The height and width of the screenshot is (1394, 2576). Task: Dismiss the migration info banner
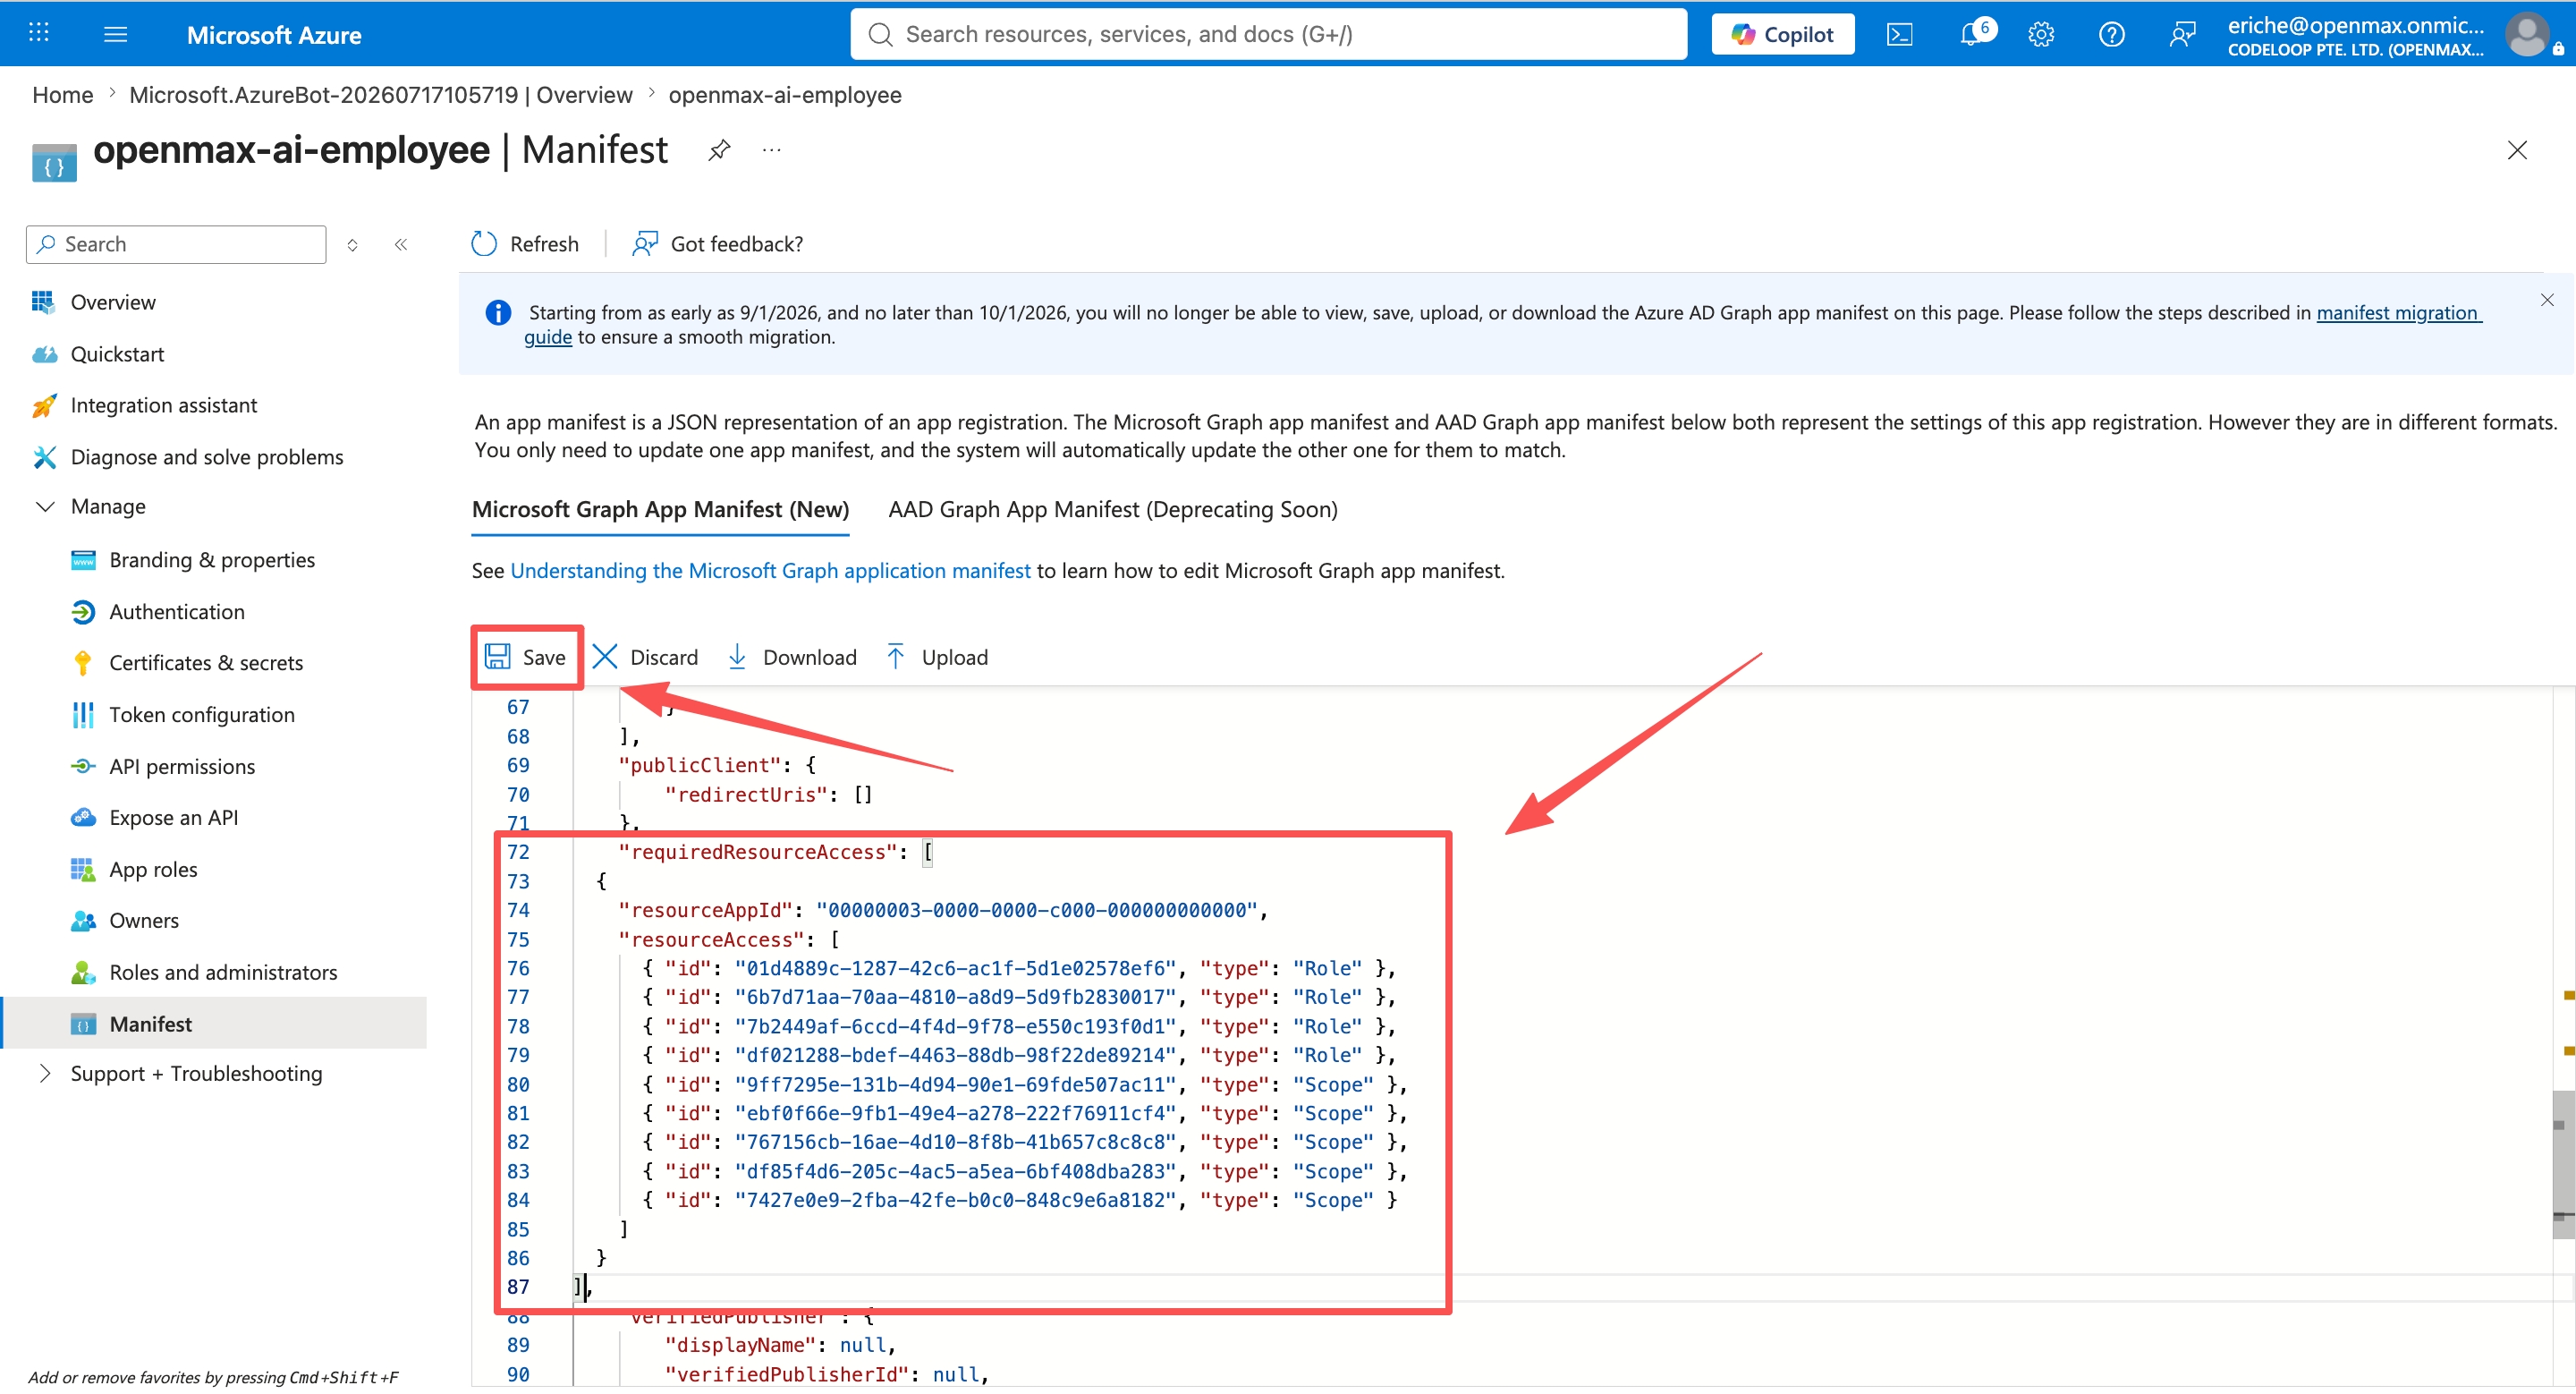click(x=2547, y=300)
